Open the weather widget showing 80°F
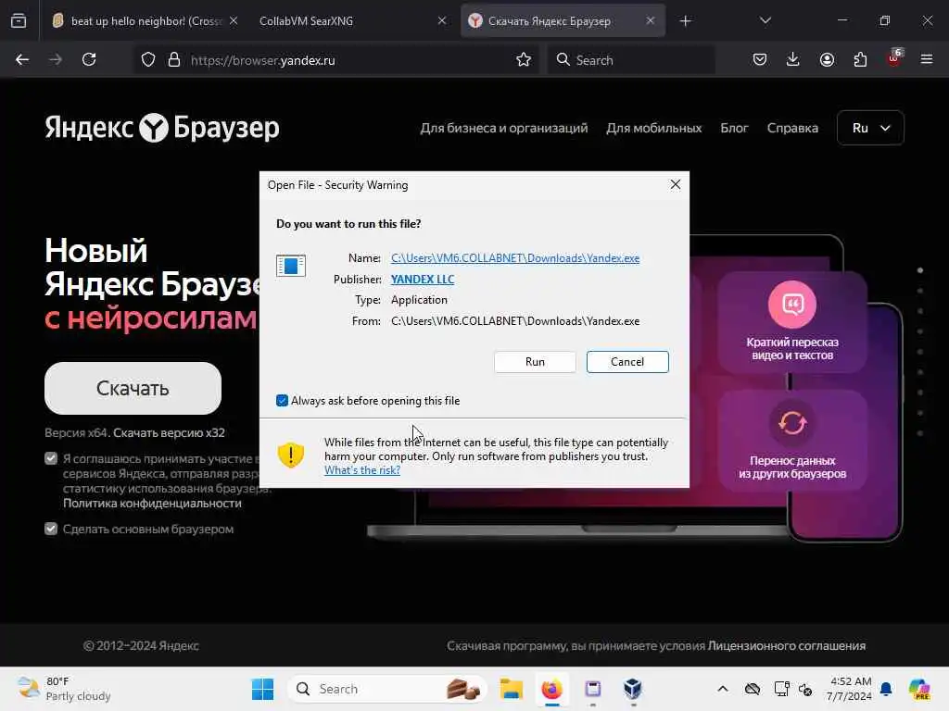The image size is (949, 711). (64, 689)
